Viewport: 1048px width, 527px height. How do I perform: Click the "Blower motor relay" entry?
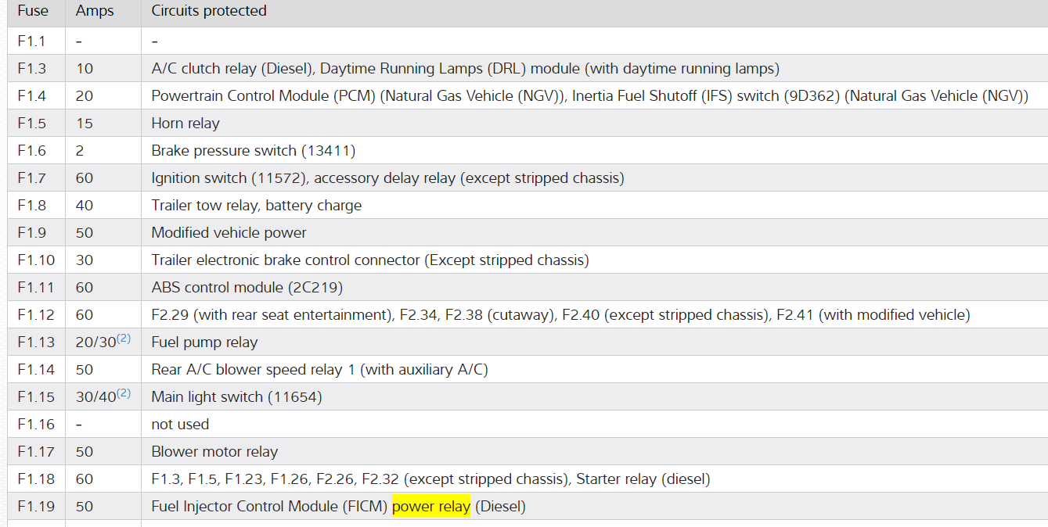(214, 452)
